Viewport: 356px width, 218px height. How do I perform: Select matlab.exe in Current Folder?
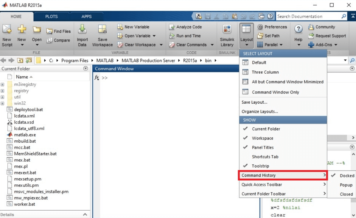[25, 135]
